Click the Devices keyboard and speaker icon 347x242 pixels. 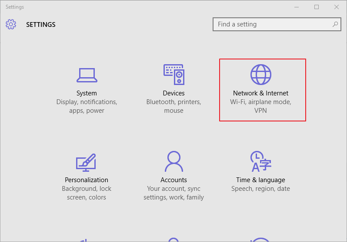(x=173, y=75)
